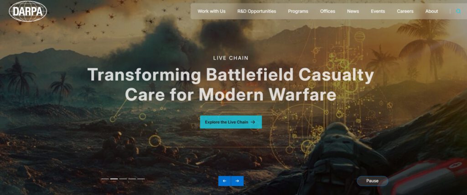Image resolution: width=467 pixels, height=195 pixels.
Task: Jump to the fourth carousel slide indicator
Action: [132, 179]
